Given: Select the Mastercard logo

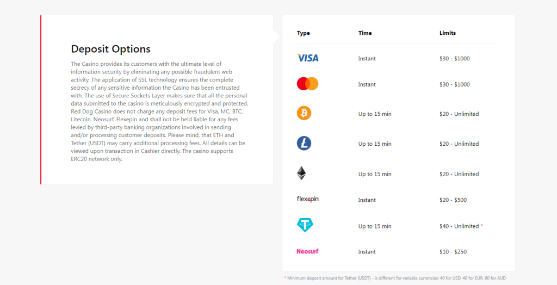Looking at the screenshot, I should [308, 84].
